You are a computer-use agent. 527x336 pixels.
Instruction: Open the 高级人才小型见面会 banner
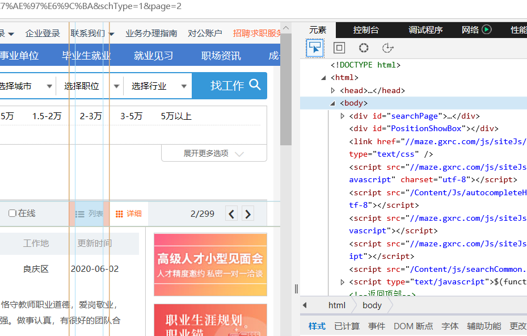[x=210, y=264]
